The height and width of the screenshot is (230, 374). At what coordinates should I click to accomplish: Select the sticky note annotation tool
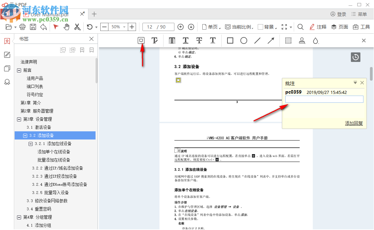140,40
